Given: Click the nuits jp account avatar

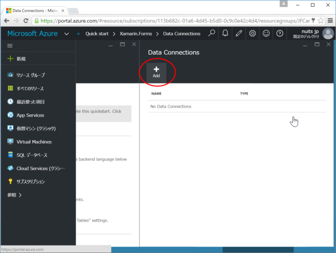Looking at the screenshot, I should click(328, 34).
